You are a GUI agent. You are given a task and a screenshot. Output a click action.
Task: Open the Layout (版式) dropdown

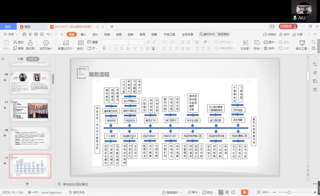click(x=81, y=48)
